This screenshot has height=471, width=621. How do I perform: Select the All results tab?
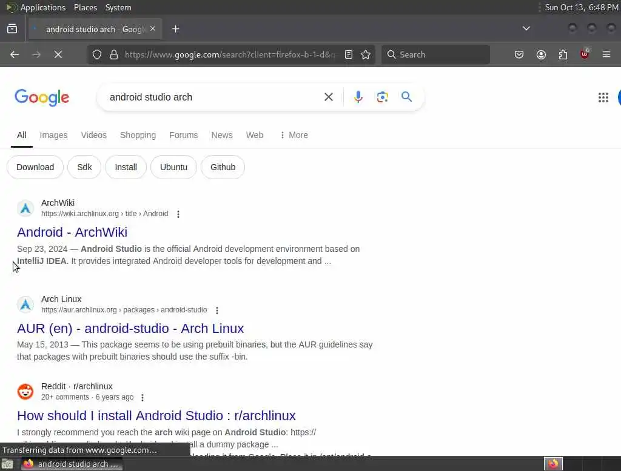coord(22,135)
